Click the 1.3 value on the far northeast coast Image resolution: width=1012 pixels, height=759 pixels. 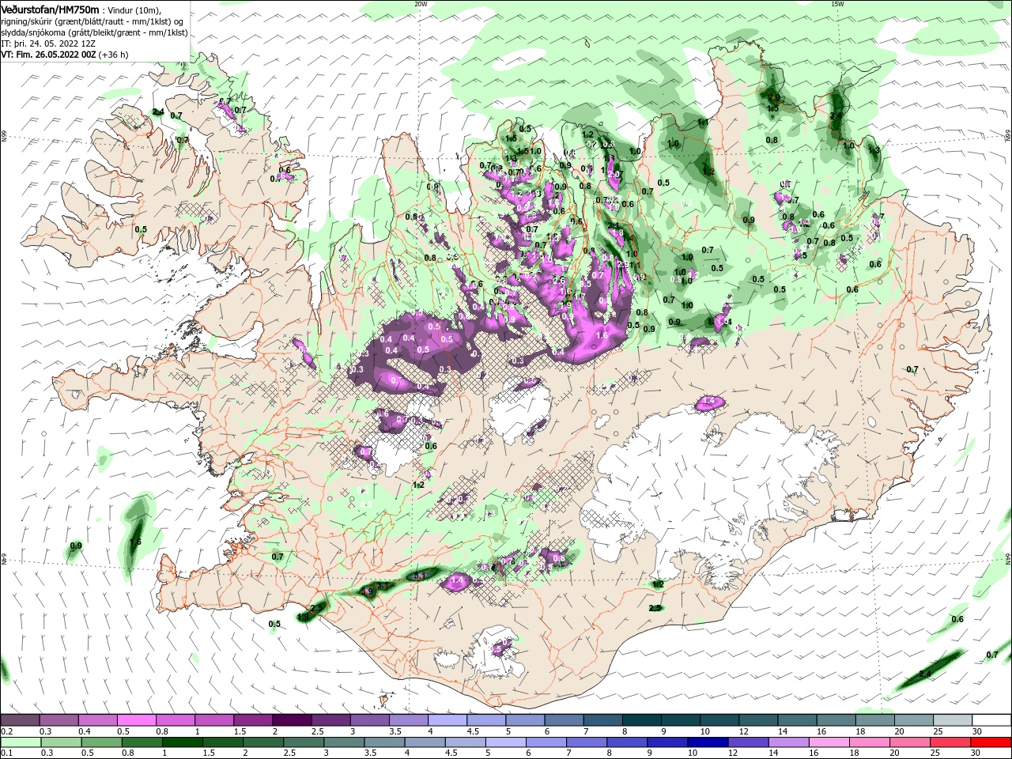[x=874, y=149]
